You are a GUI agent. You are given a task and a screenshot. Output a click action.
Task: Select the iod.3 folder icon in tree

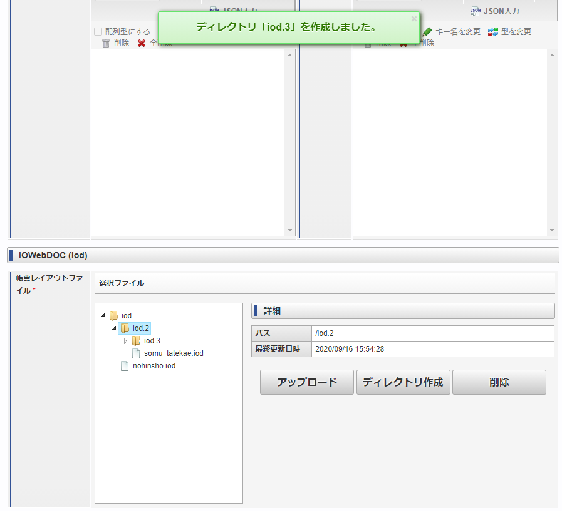[x=136, y=341]
